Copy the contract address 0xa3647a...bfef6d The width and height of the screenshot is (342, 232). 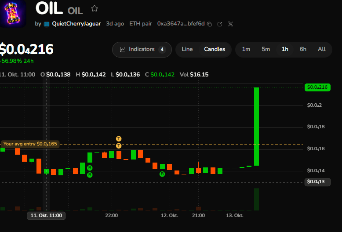tap(209, 24)
